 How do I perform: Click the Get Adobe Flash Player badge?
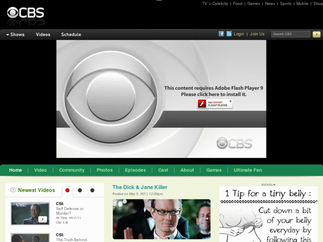215,103
